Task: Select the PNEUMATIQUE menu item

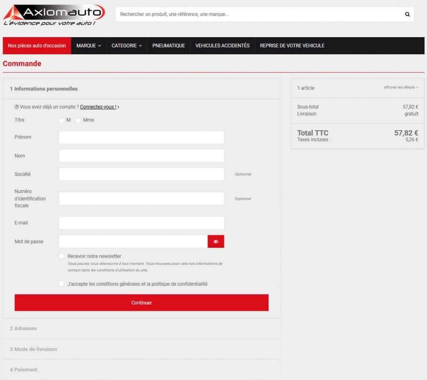Action: (x=168, y=45)
